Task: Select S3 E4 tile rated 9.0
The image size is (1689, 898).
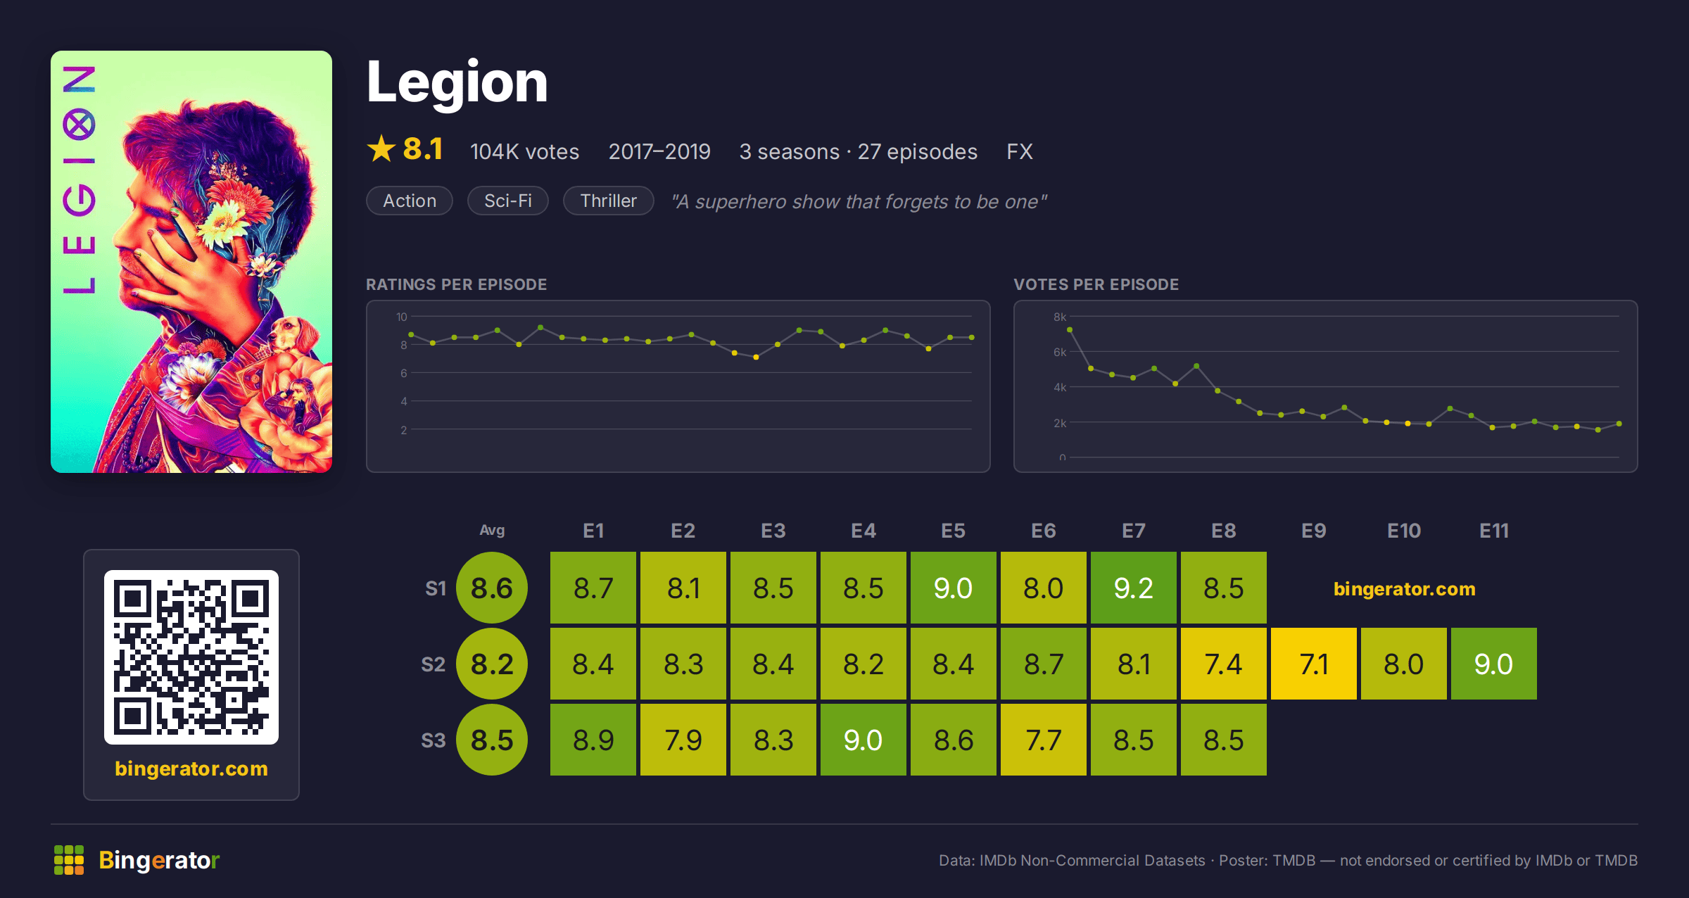Action: click(864, 740)
